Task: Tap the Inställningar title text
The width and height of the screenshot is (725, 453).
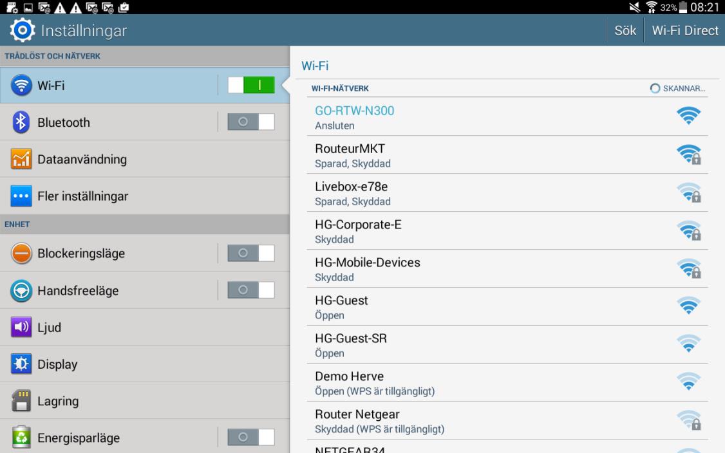Action: click(x=84, y=30)
